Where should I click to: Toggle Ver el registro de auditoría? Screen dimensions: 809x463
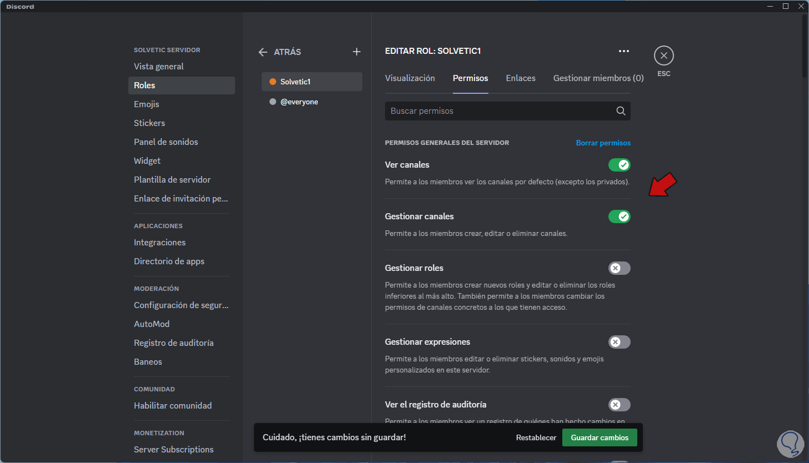coord(619,405)
